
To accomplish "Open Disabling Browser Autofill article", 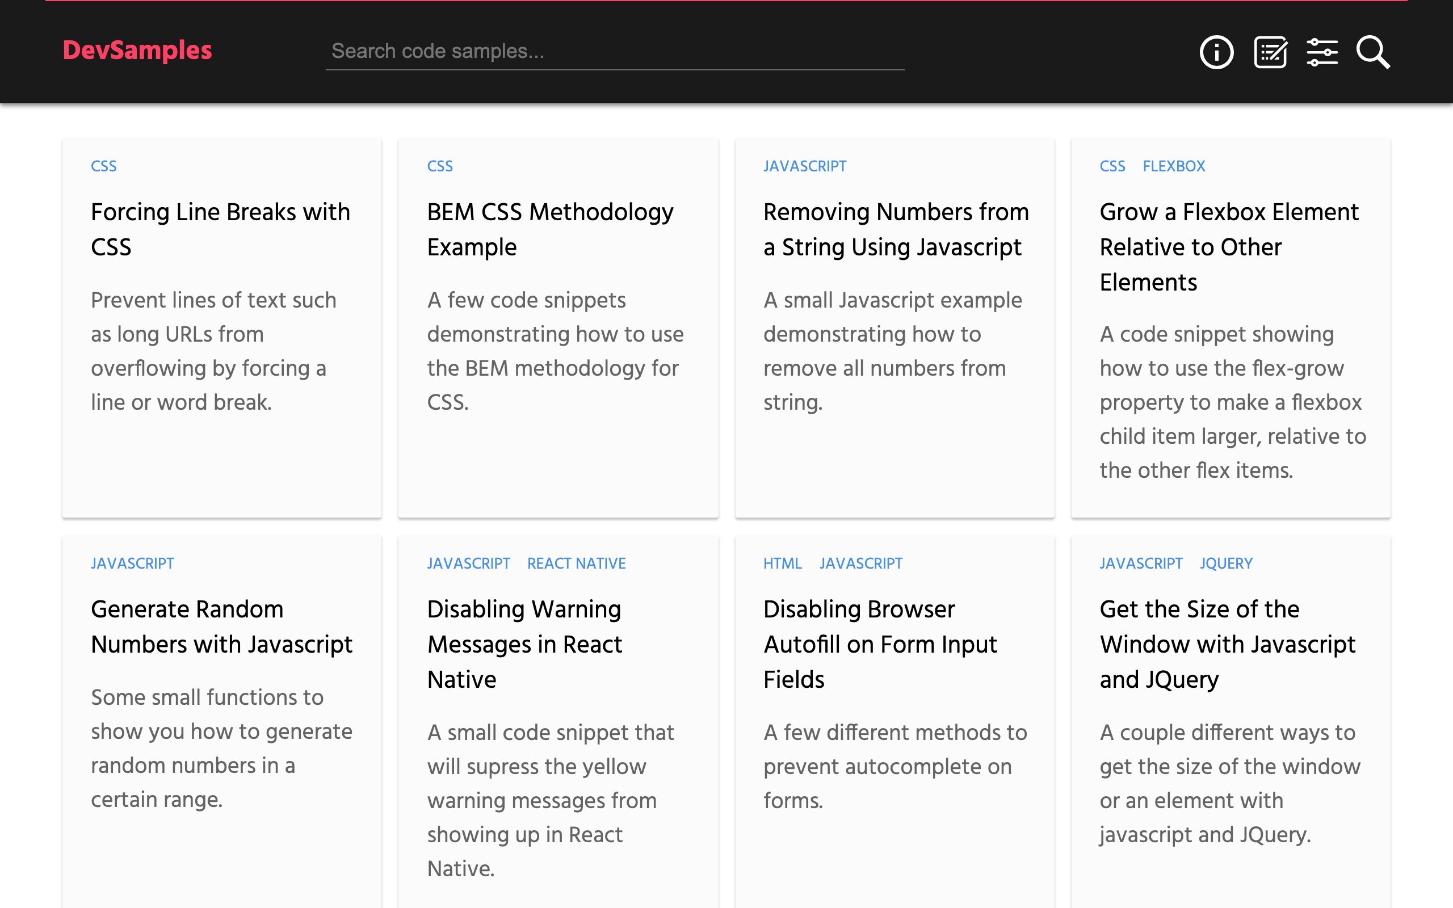I will pyautogui.click(x=880, y=644).
